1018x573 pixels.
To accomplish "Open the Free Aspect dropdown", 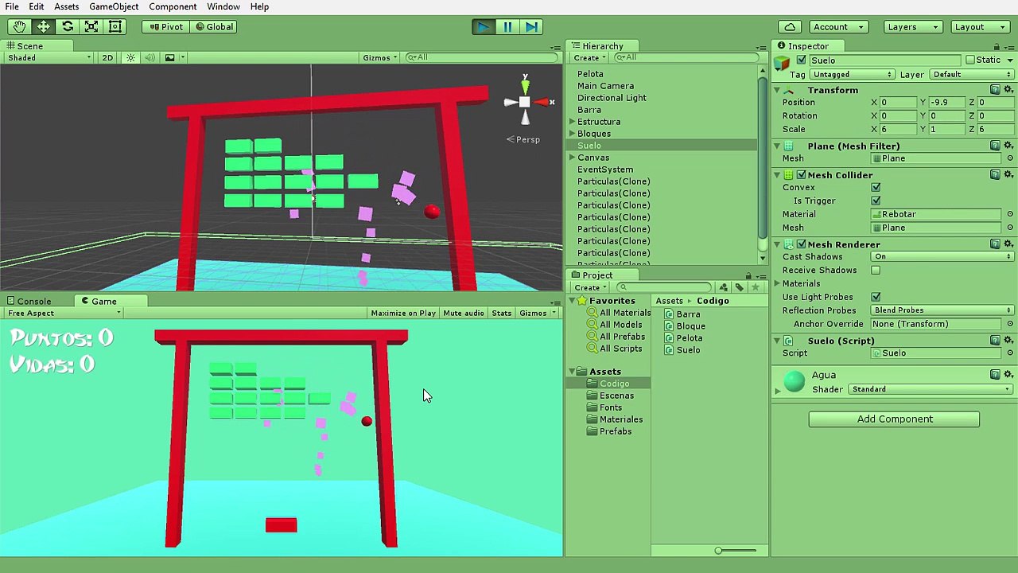I will click(64, 314).
